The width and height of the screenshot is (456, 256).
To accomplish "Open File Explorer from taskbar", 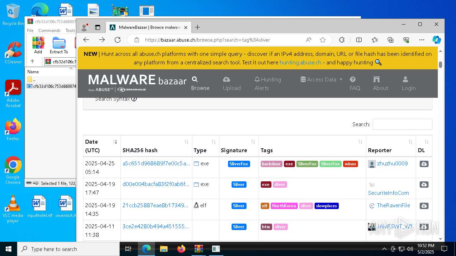I will pyautogui.click(x=164, y=249).
